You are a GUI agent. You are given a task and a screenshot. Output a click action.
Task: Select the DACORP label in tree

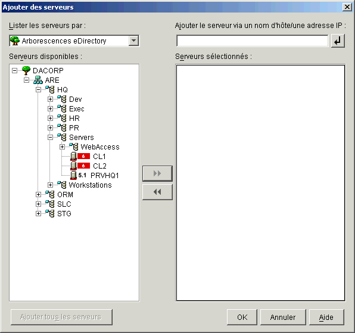[x=48, y=71]
